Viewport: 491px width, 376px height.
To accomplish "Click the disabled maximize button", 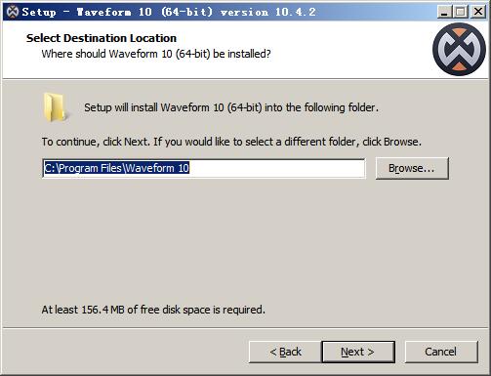I will tap(460, 12).
